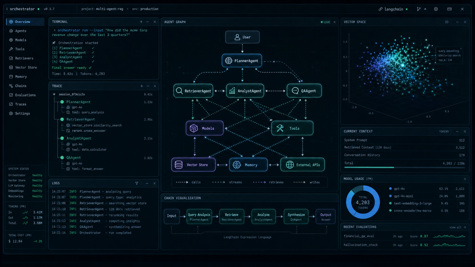Screen dimensions: 475x267
Task: Click the git branch icon in header
Action: [419, 9]
